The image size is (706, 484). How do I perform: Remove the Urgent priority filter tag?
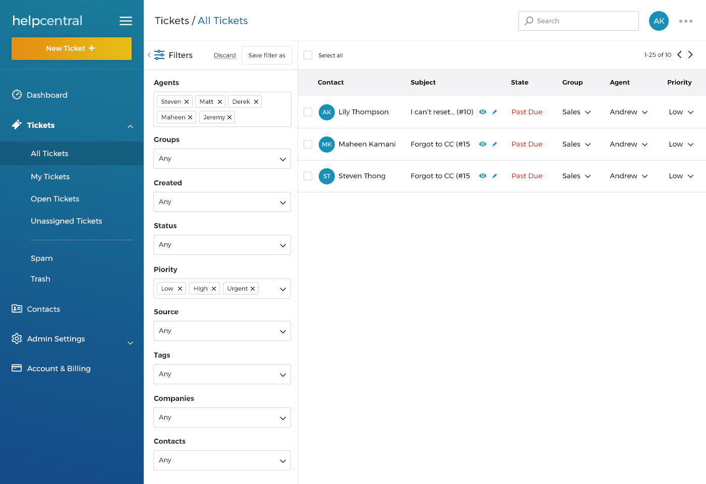pos(253,289)
